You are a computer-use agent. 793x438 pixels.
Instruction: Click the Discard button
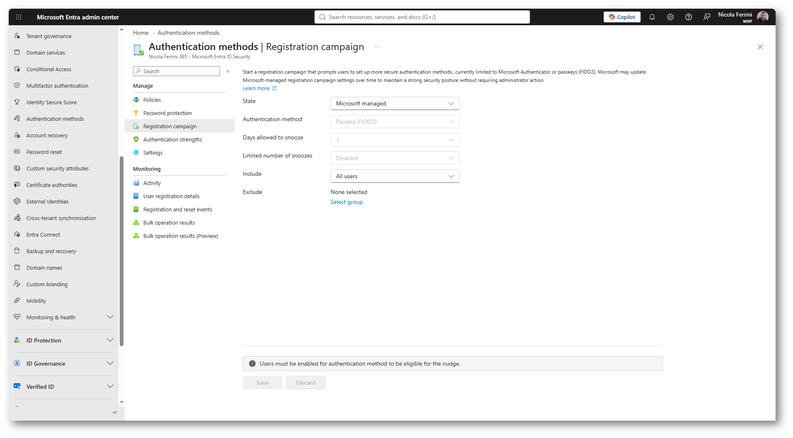[306, 383]
